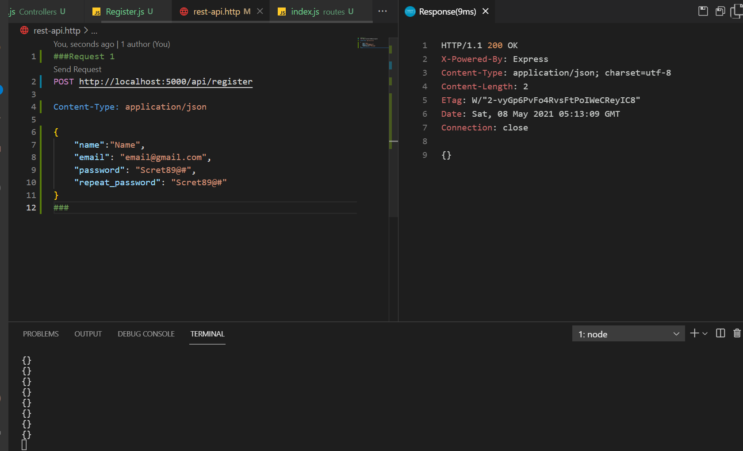Click the ETag header line in response

pos(540,100)
